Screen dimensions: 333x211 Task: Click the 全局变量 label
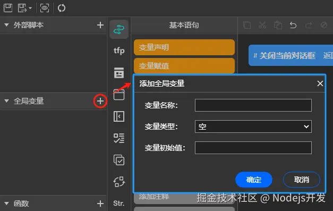coord(29,101)
